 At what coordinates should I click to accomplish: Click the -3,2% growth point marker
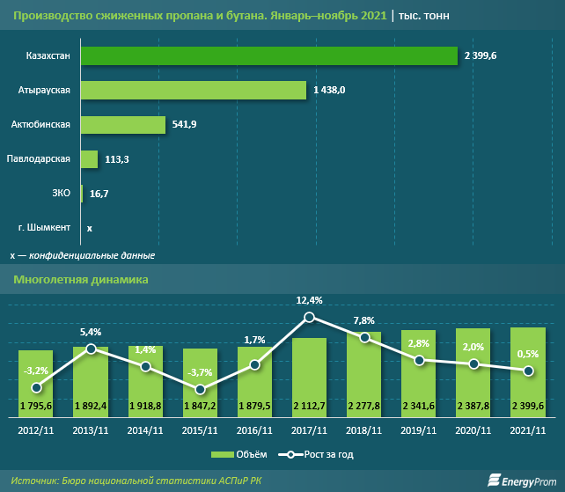(x=36, y=388)
